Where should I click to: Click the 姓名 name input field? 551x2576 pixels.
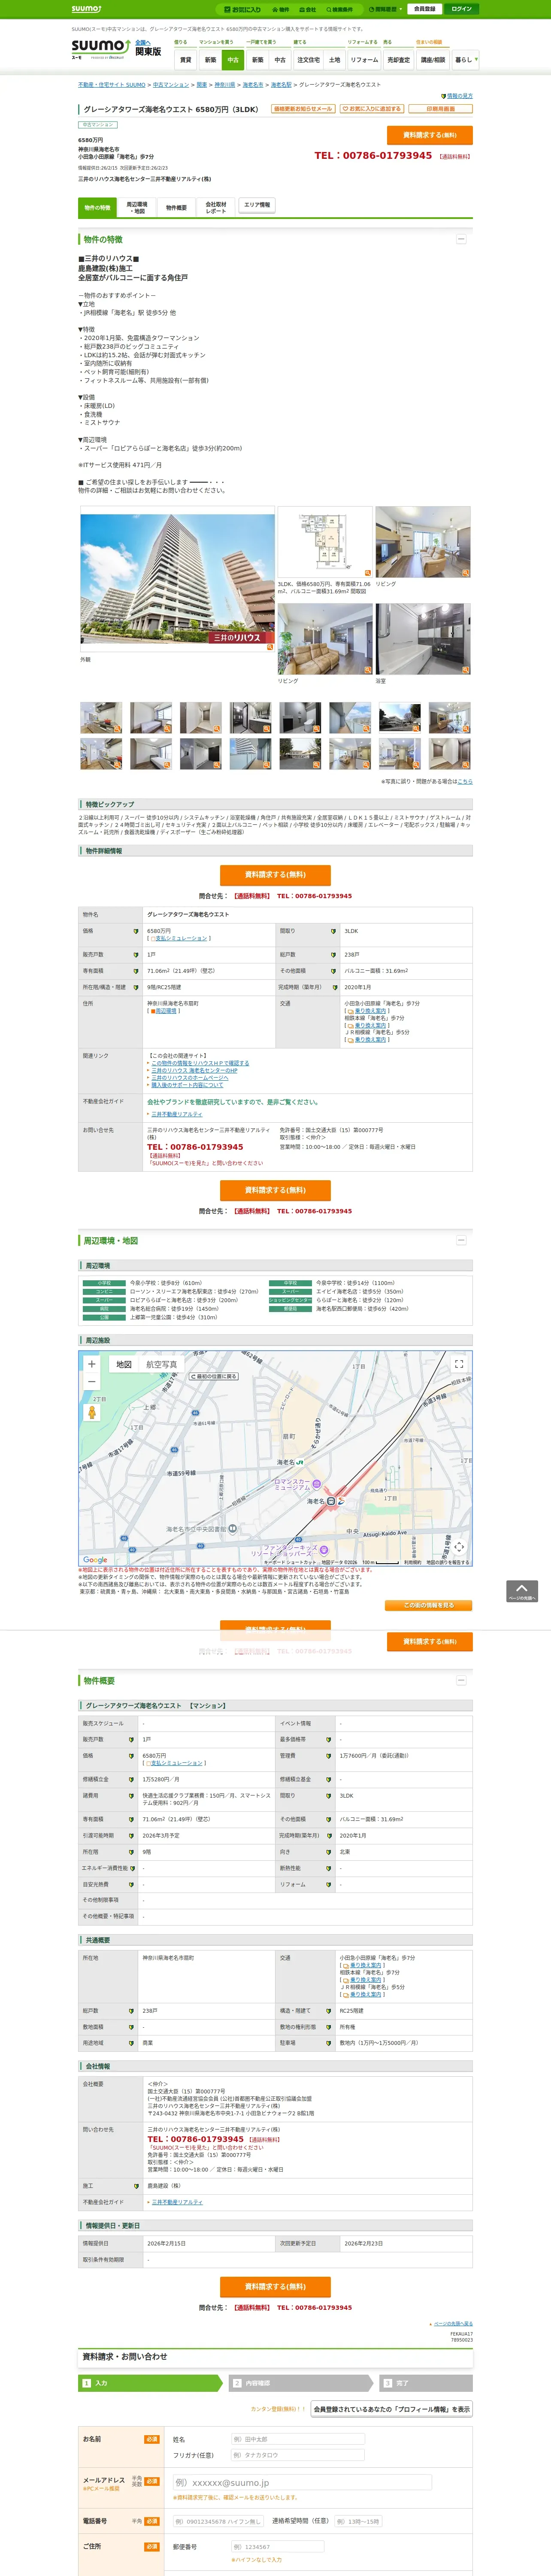tap(298, 2439)
